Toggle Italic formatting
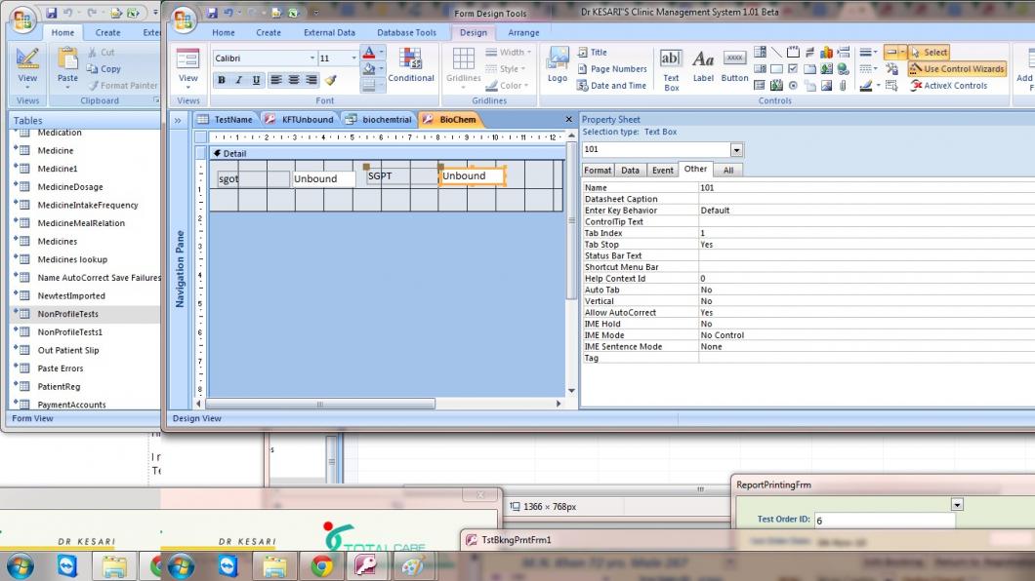This screenshot has width=1035, height=581. pyautogui.click(x=239, y=81)
